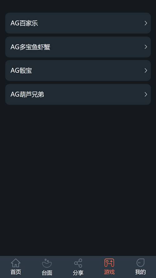Click the arrow next to AG骰宝
The width and height of the screenshot is (156, 278).
point(146,70)
